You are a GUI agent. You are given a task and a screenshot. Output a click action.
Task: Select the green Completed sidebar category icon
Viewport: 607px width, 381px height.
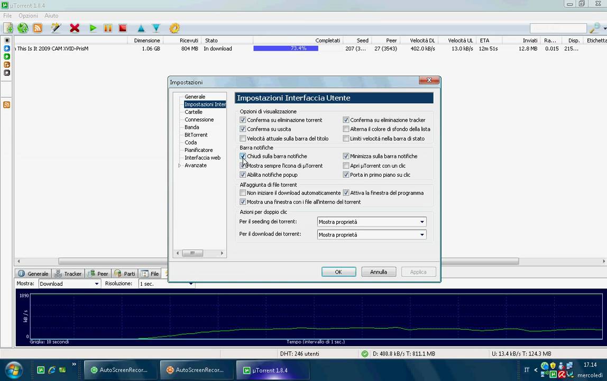(7, 57)
